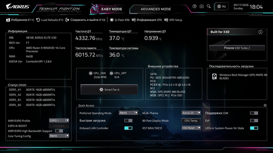Click Режим X3D Turbo 2 button

point(237,48)
